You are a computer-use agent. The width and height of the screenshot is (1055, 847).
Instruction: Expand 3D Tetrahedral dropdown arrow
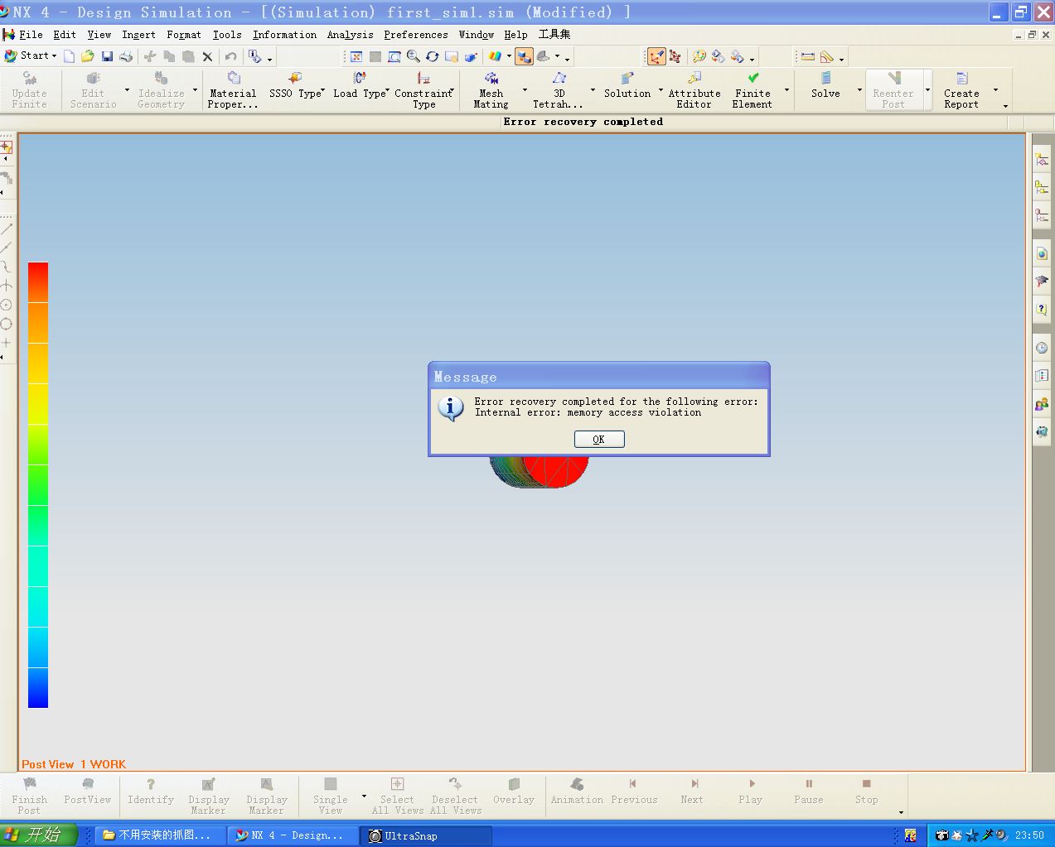[593, 89]
